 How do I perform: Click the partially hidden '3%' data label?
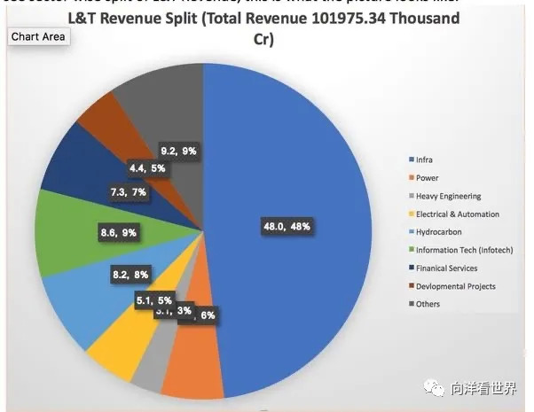click(185, 310)
